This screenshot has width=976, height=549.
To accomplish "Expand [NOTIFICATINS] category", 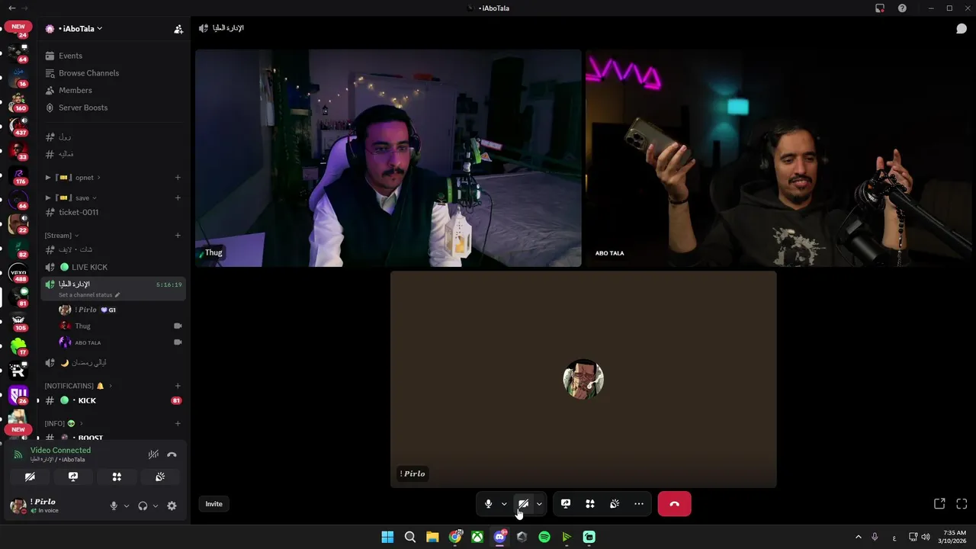I will coord(78,386).
